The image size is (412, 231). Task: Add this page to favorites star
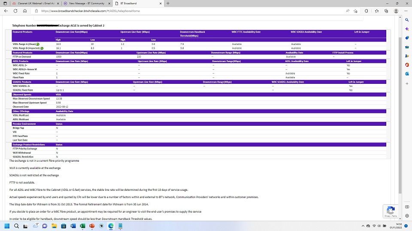pos(356,11)
